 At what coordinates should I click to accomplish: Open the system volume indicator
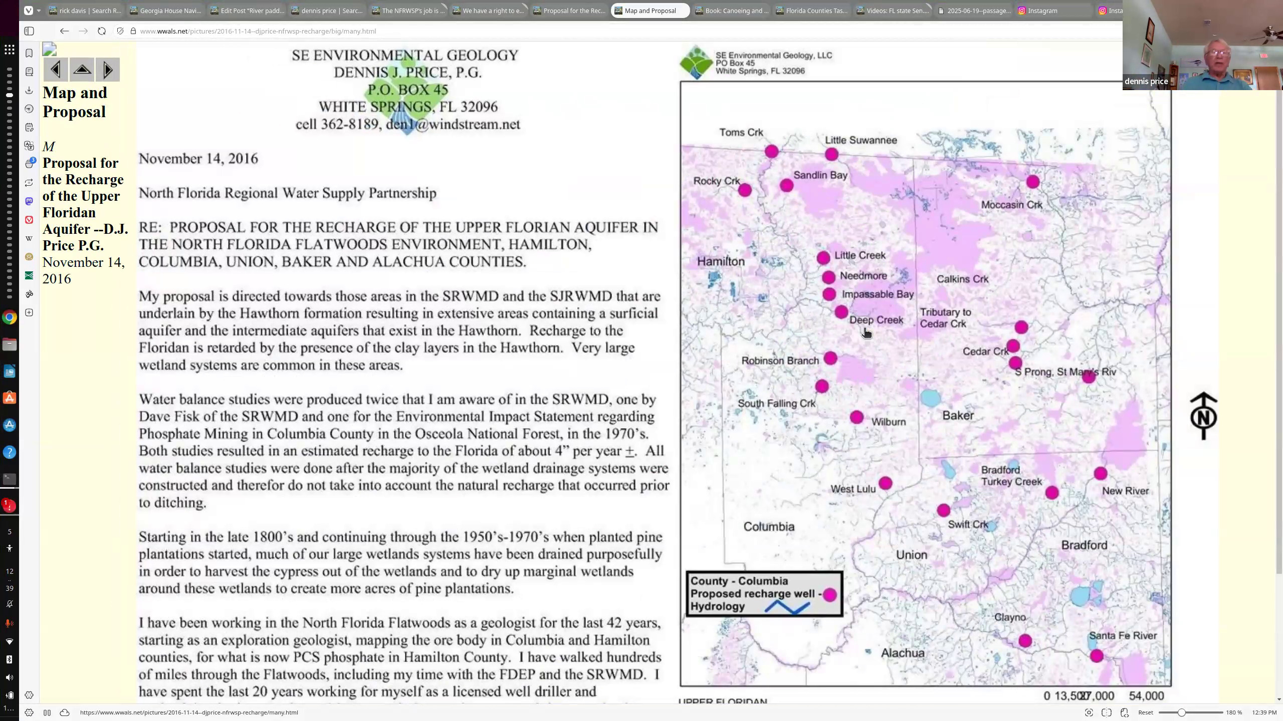[9, 677]
